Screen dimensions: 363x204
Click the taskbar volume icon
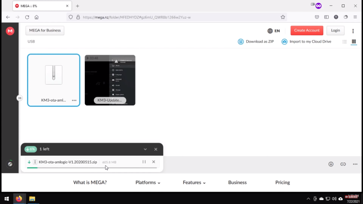point(334,199)
